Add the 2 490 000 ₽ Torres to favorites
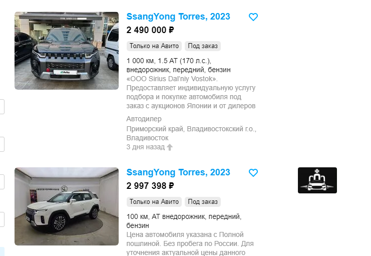 click(x=253, y=17)
